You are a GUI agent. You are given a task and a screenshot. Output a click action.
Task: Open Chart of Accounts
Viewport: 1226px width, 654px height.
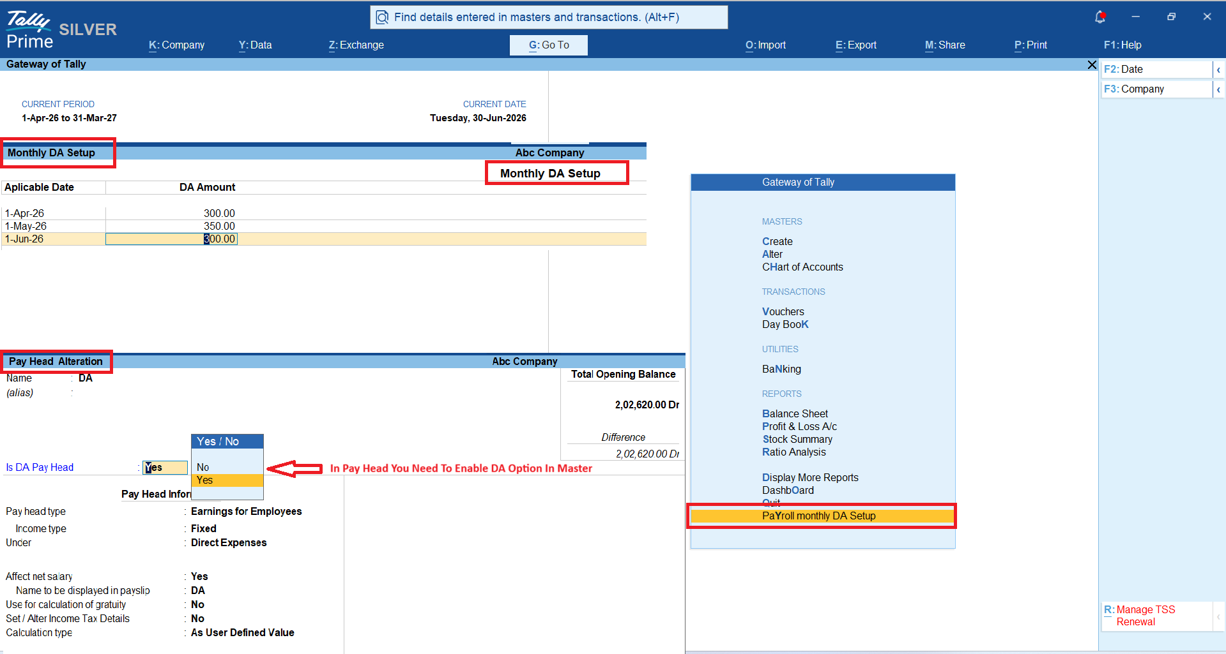pyautogui.click(x=802, y=267)
